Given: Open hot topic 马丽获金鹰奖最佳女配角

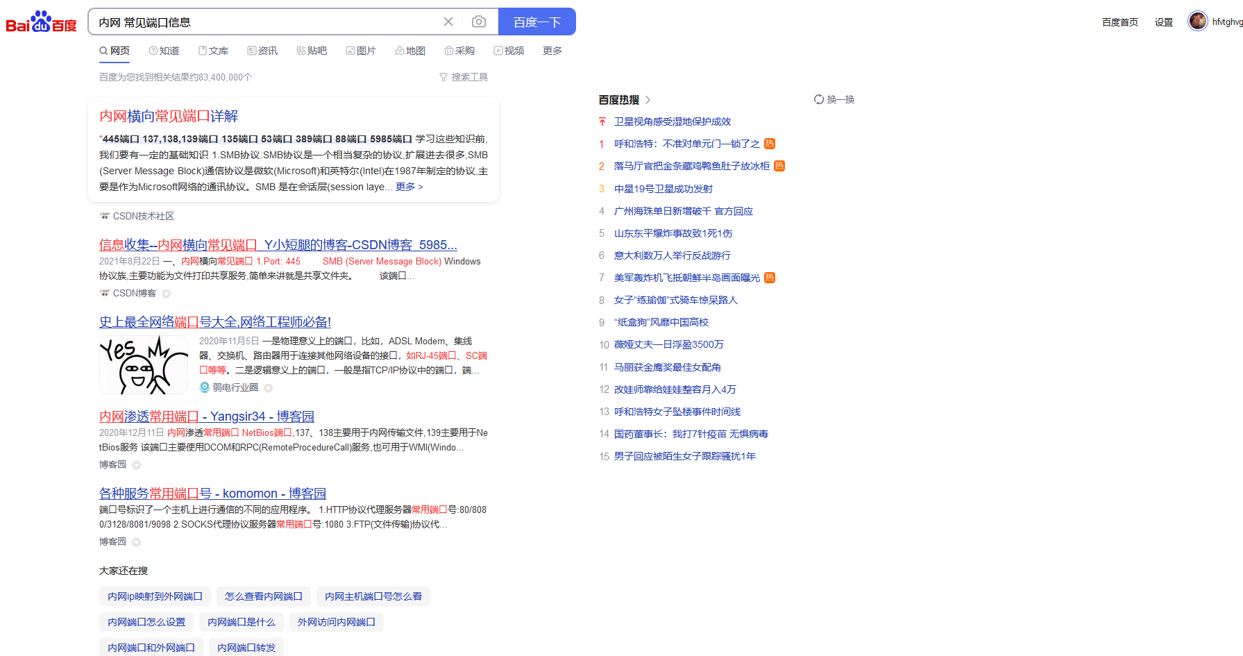Looking at the screenshot, I should pyautogui.click(x=668, y=367).
